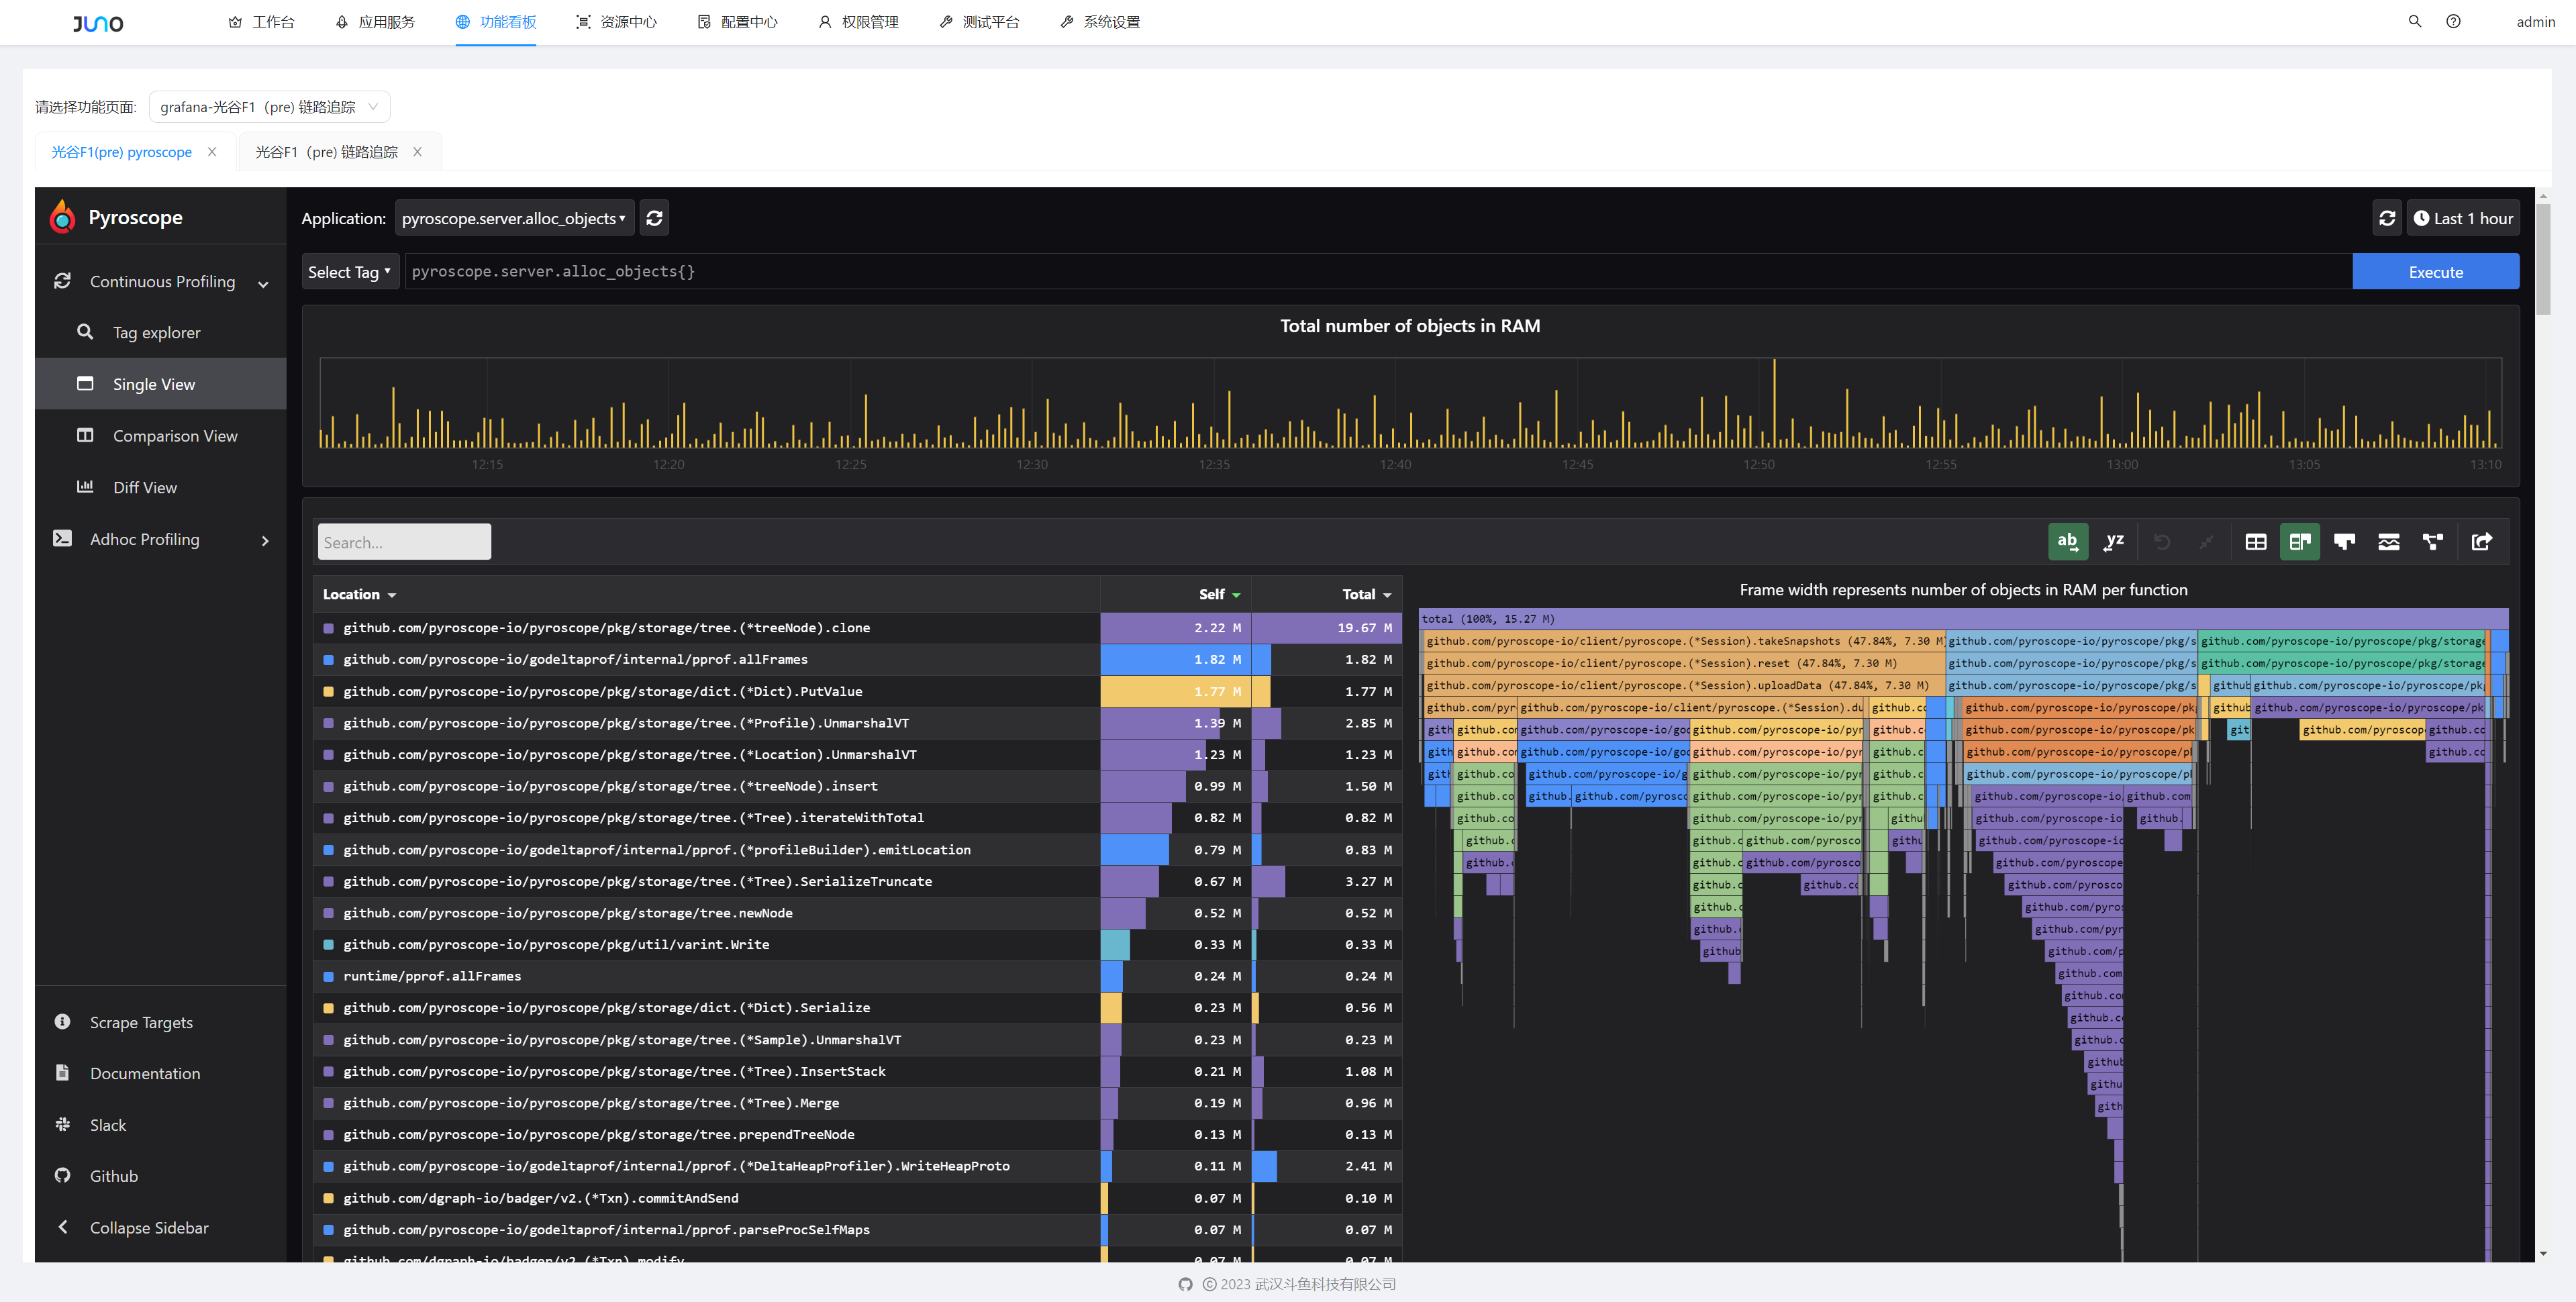Open the Github sidebar link
2576x1302 pixels.
pyautogui.click(x=161, y=1176)
